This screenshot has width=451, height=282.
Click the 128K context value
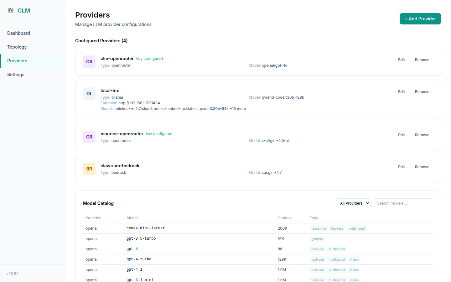point(282,259)
